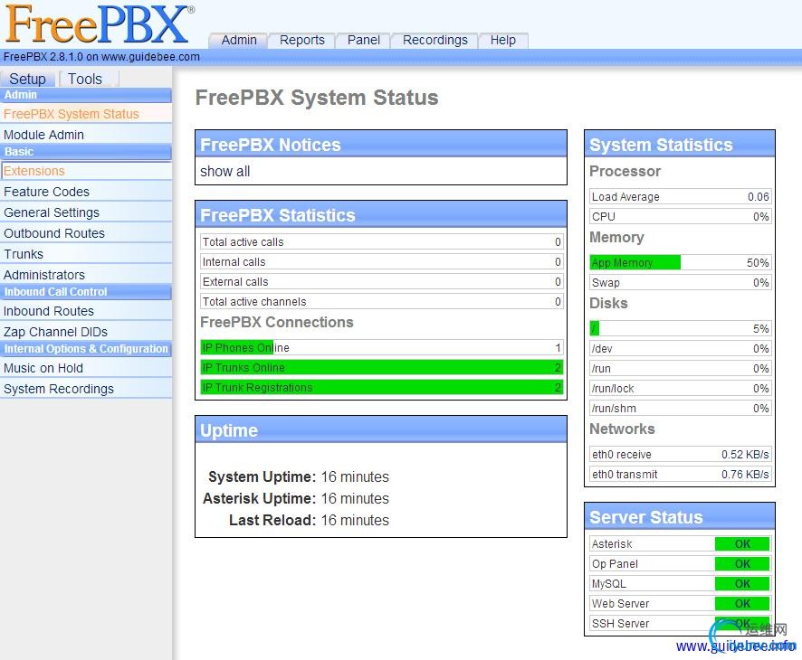The width and height of the screenshot is (802, 660).
Task: Switch to the Panel tab
Action: tap(363, 40)
